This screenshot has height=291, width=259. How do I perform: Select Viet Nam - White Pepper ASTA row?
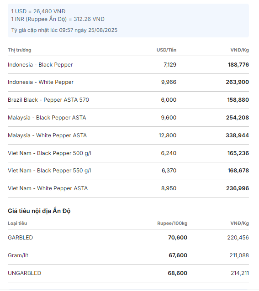point(128,188)
